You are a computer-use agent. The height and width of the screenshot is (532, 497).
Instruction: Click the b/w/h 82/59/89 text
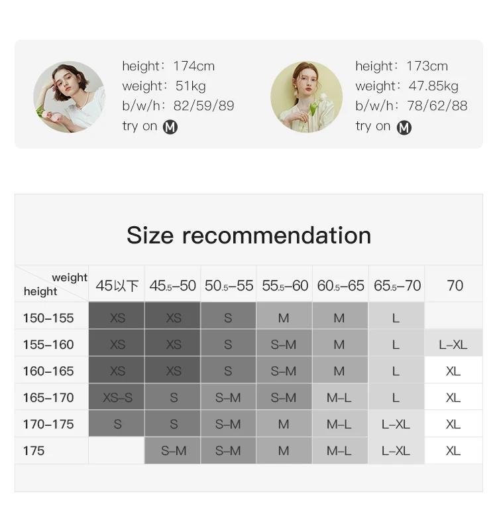178,106
